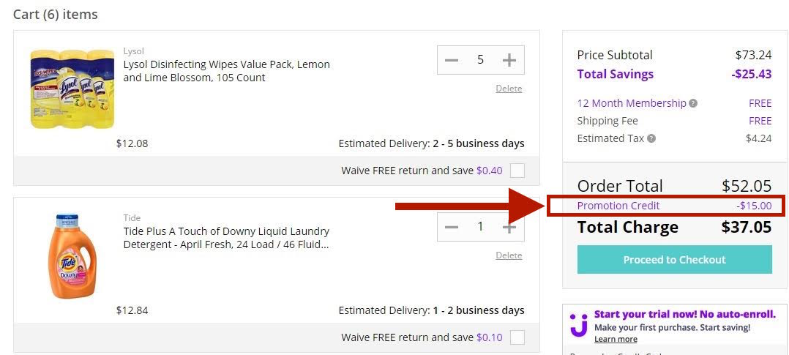Viewport: 789px width, 355px height.
Task: Decrease Tide detergent quantity with minus button
Action: (x=452, y=227)
